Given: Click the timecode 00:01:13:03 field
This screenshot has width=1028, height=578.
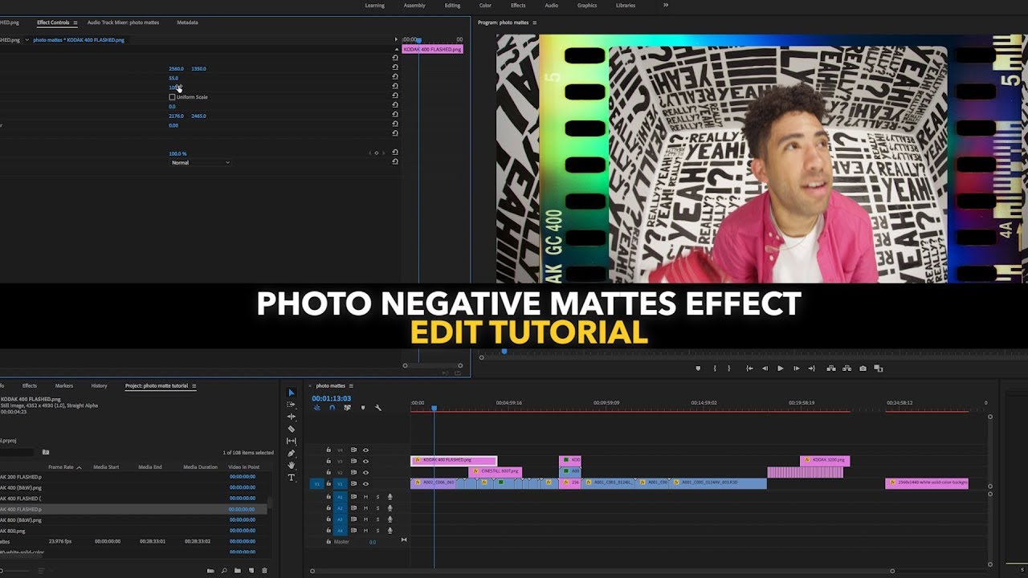Looking at the screenshot, I should 331,398.
